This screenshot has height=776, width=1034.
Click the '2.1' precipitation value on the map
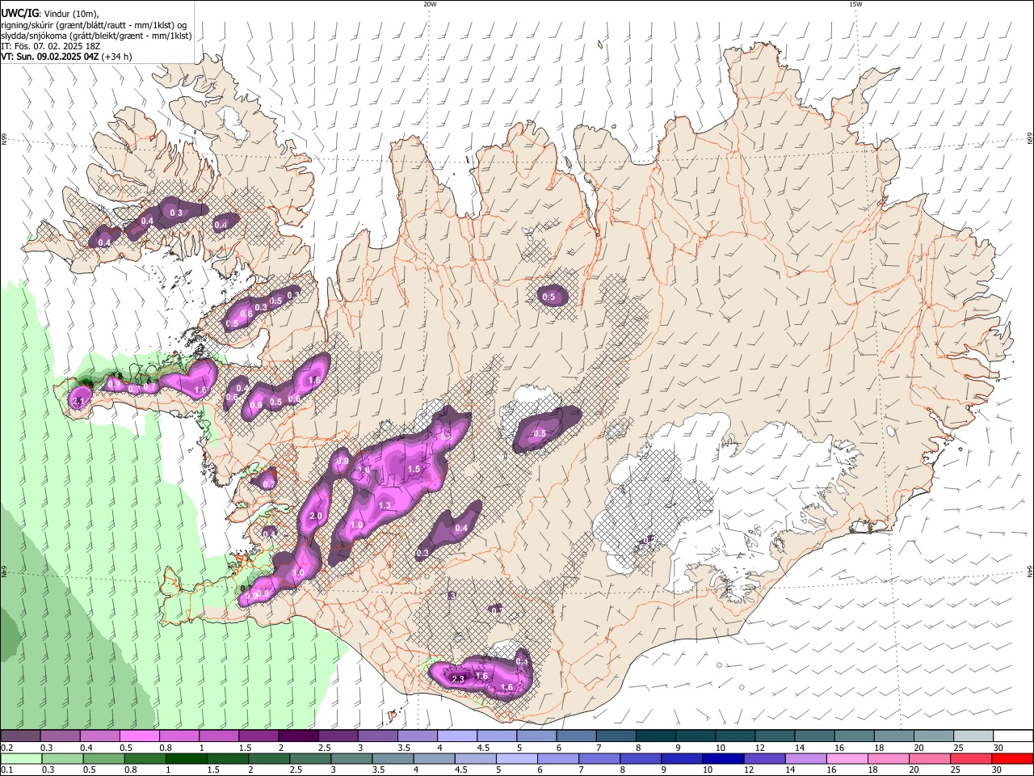[x=79, y=401]
